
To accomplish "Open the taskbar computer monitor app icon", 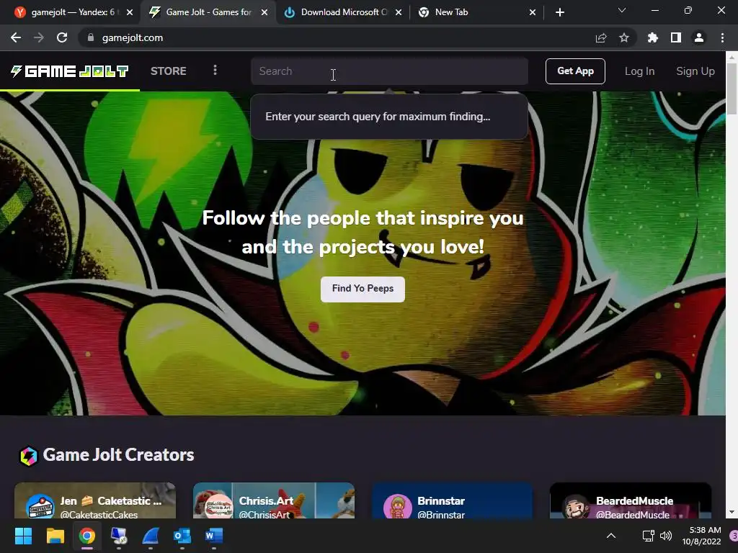I will (x=119, y=536).
